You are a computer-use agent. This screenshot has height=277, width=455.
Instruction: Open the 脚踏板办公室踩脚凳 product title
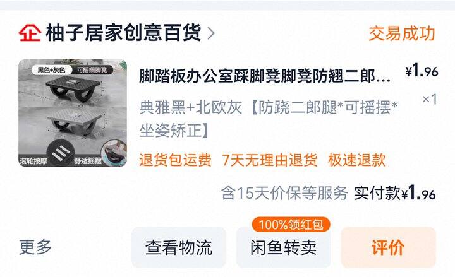(x=265, y=76)
